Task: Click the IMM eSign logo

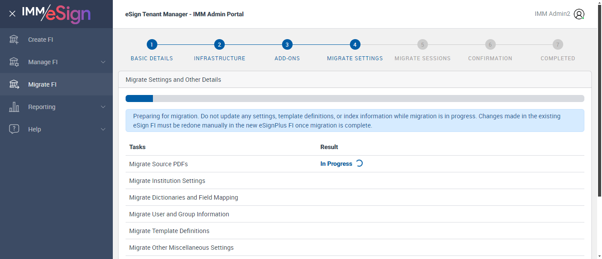Action: coord(56,14)
